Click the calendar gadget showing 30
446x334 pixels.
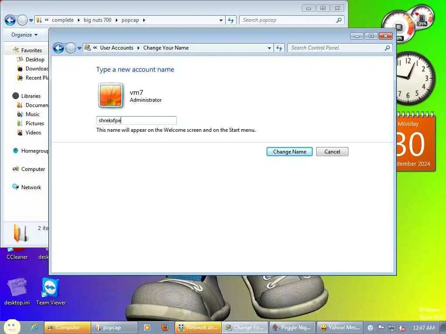(416, 142)
